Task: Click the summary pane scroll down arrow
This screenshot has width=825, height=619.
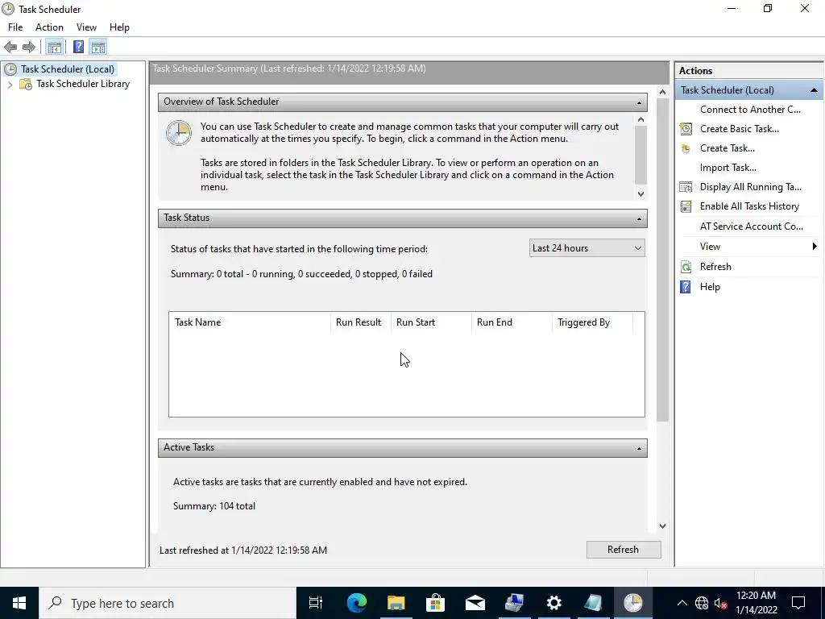Action: click(662, 526)
